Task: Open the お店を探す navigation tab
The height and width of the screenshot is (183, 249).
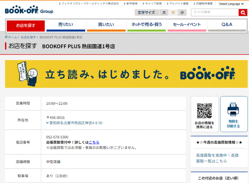Action: coord(26,26)
